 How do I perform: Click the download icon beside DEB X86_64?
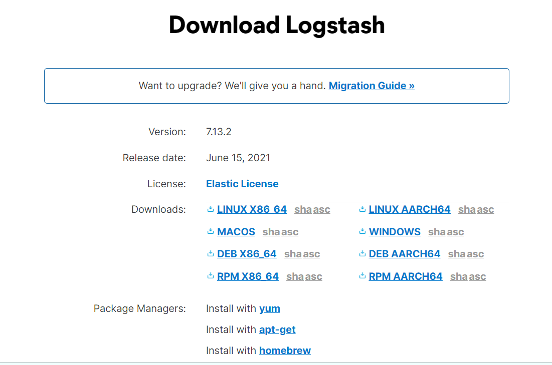point(211,253)
